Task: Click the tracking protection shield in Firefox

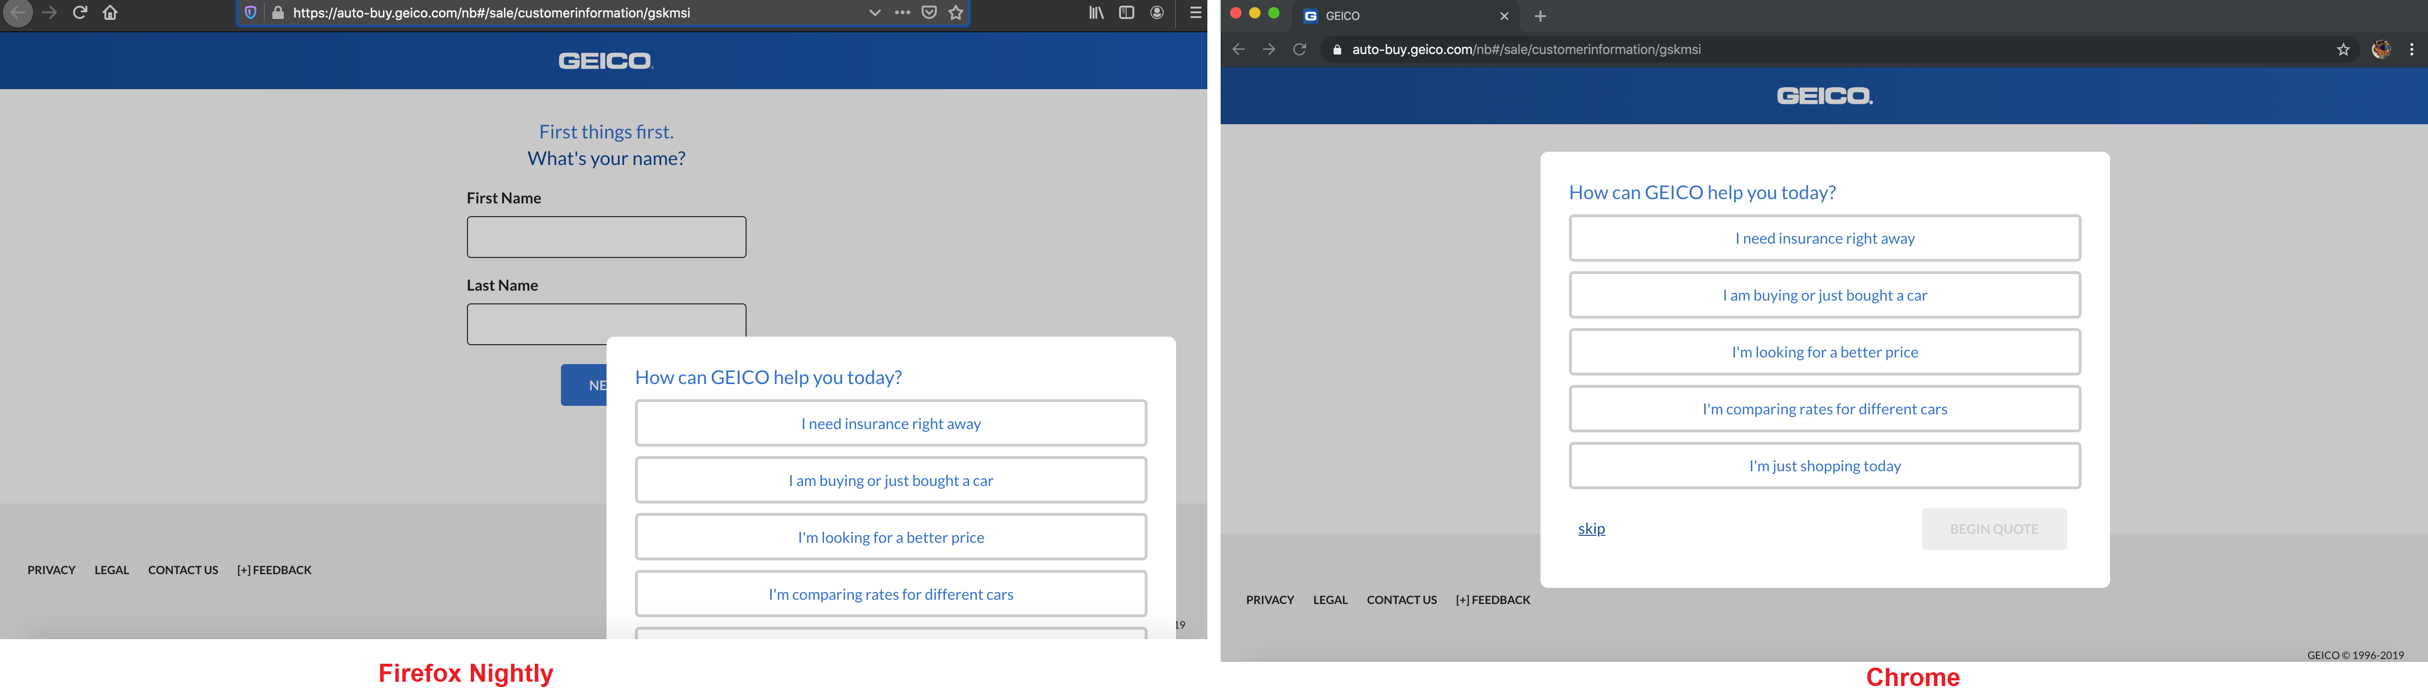Action: pos(249,12)
